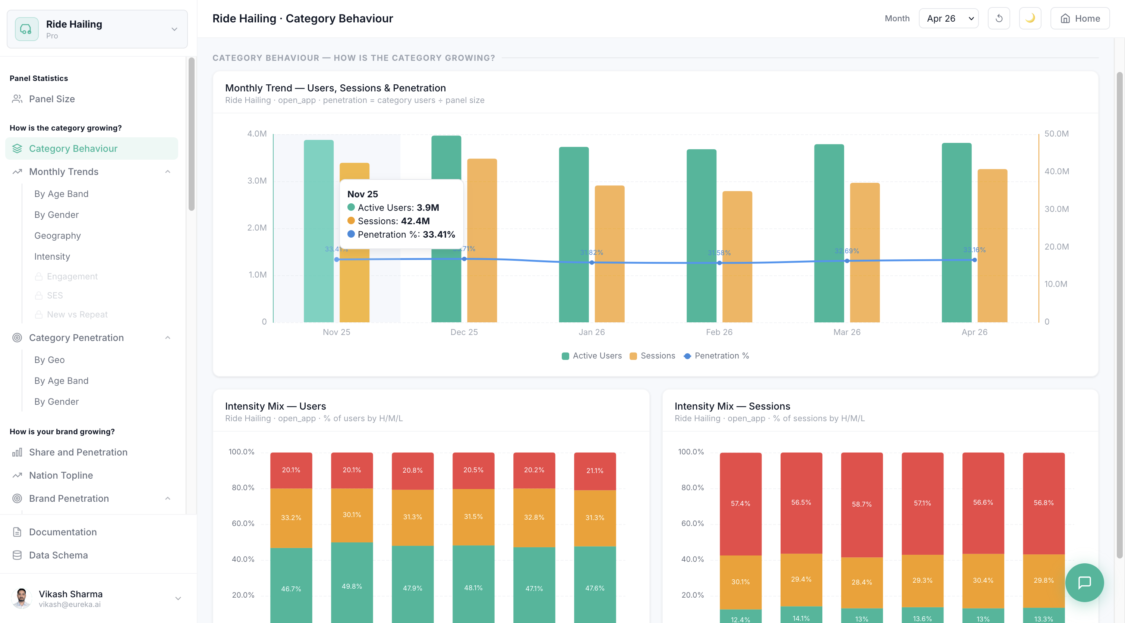Click the Home button

tap(1080, 18)
